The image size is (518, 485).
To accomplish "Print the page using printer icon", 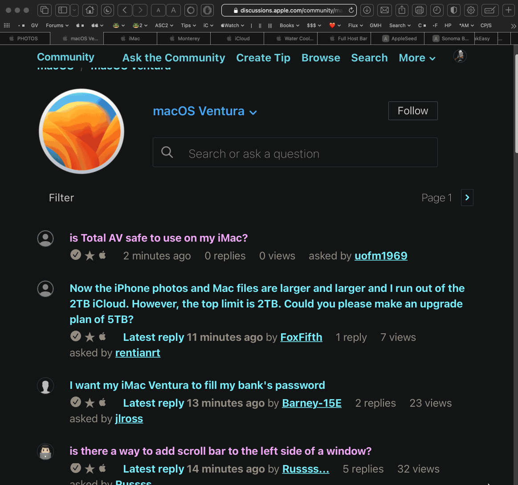I will [419, 10].
